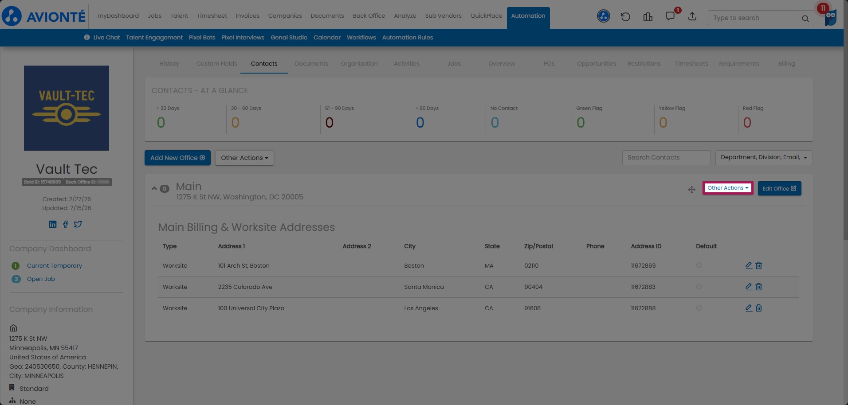Viewport: 848px width, 405px height.
Task: Expand Department, Division, Email filter dropdown
Action: pos(764,157)
